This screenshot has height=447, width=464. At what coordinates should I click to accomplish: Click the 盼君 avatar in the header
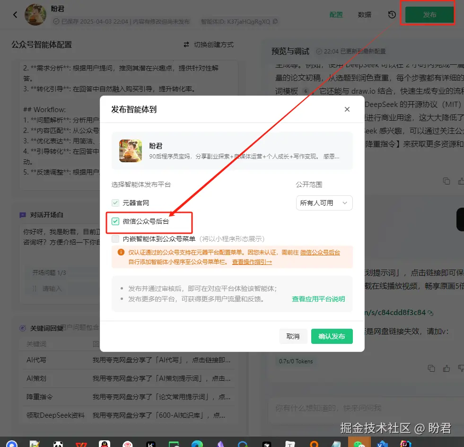pos(35,15)
